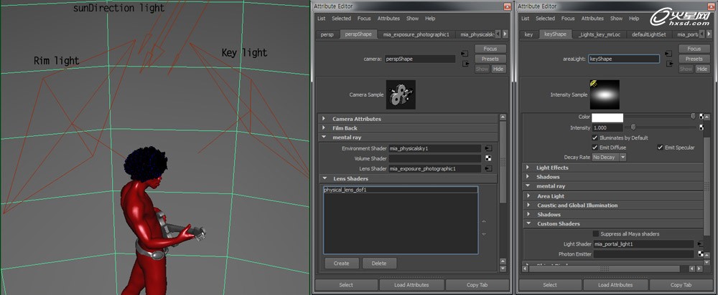Click checker map icon beside Intensity slider
The width and height of the screenshot is (718, 295).
click(701, 128)
